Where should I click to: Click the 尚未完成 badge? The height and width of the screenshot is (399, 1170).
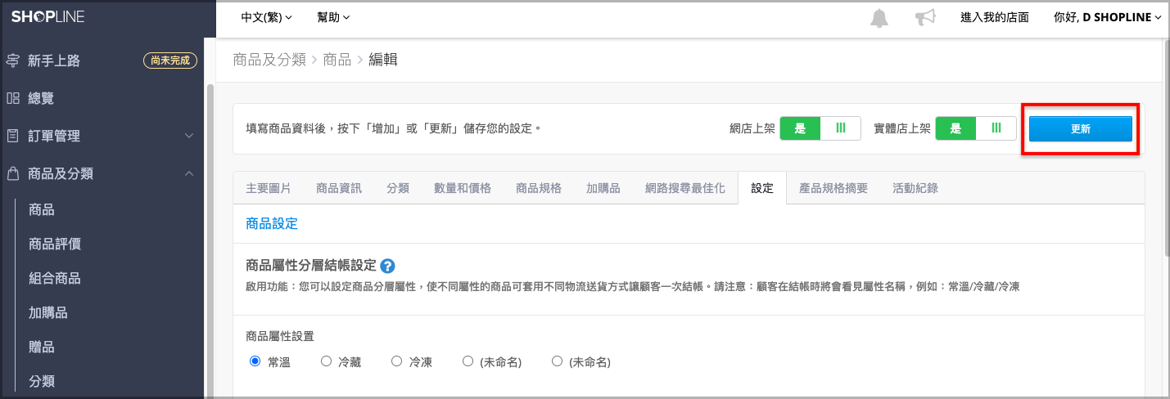170,61
